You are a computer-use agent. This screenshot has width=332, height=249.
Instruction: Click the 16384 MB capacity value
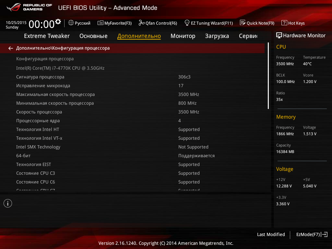coord(285,152)
